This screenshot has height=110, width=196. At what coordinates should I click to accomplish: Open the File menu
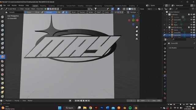click(4, 5)
